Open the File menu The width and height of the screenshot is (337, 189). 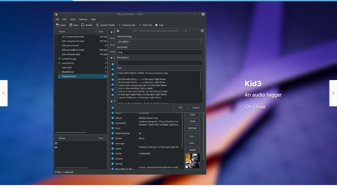point(57,19)
